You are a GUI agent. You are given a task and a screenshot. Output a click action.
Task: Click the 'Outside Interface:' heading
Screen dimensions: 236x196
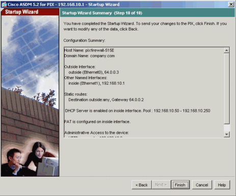[x=80, y=67]
